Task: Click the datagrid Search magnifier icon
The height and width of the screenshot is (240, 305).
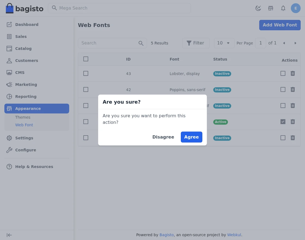Action: point(141,43)
